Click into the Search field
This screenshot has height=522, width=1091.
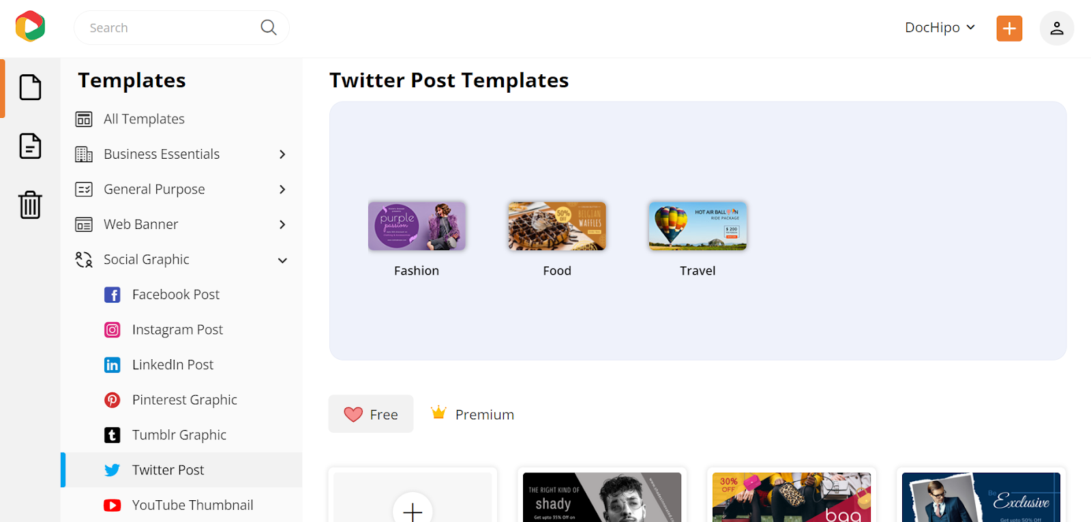point(170,27)
